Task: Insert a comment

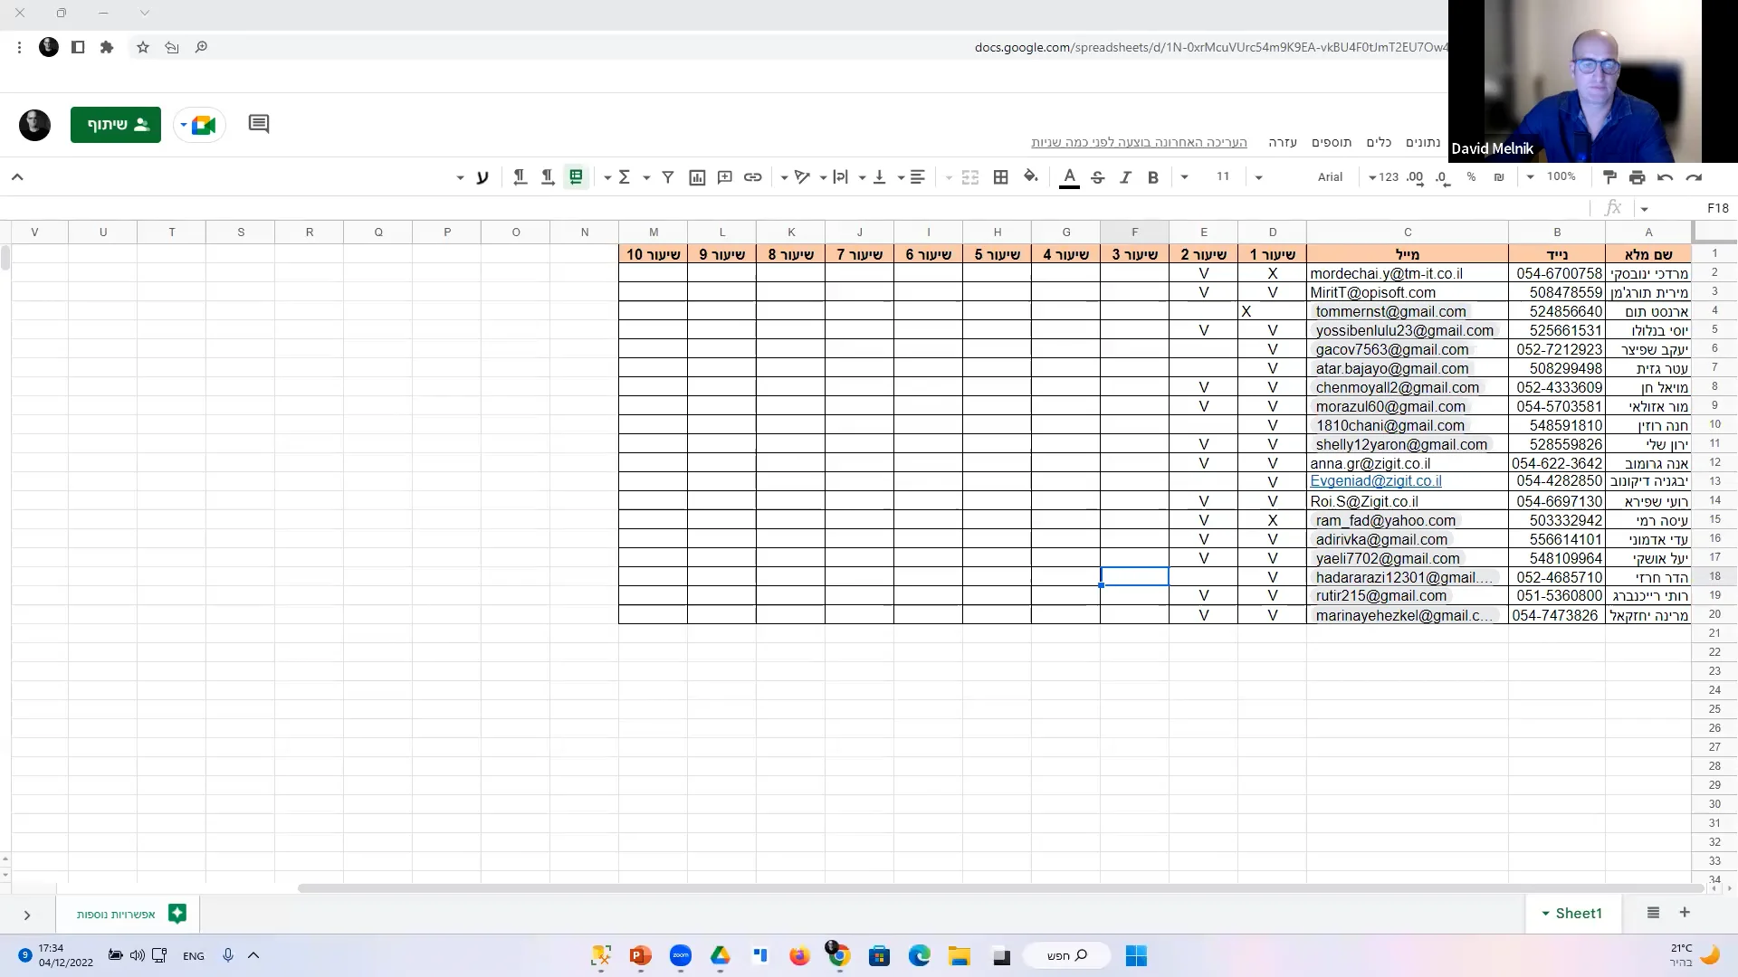Action: point(724,176)
